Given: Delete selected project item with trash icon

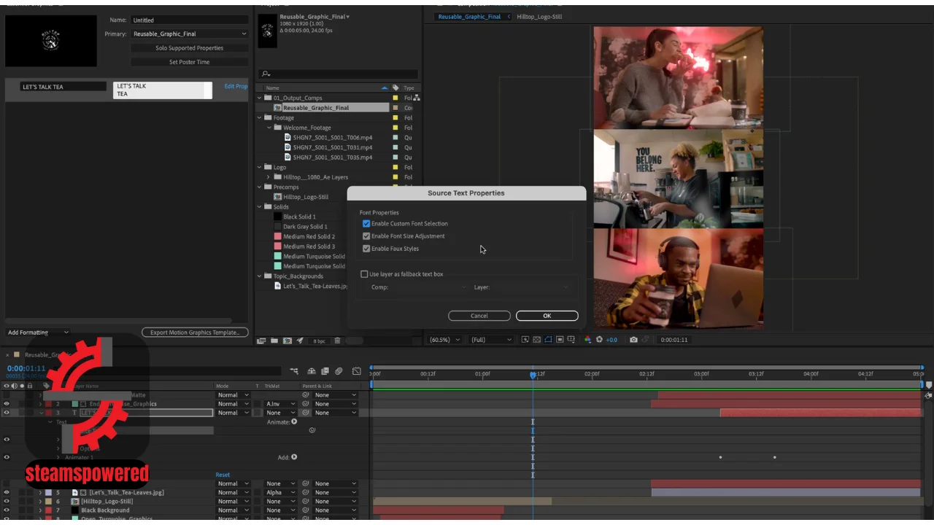Looking at the screenshot, I should click(x=337, y=341).
